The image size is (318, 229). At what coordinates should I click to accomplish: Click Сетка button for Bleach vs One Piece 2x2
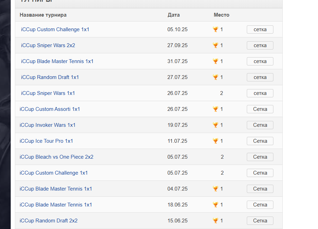260,157
